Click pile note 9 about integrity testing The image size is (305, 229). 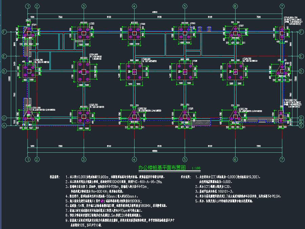(120, 223)
